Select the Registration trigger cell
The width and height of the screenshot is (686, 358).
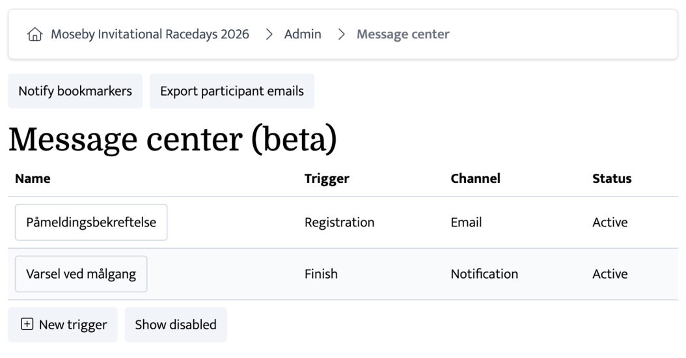click(339, 223)
